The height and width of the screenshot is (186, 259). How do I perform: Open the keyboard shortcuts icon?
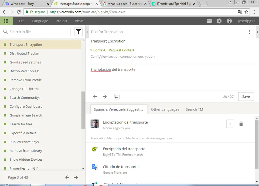click(209, 21)
